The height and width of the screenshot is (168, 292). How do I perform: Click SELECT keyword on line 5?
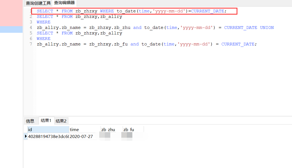pos(45,33)
